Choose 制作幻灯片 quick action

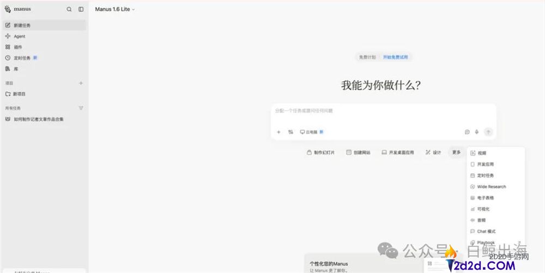click(320, 153)
